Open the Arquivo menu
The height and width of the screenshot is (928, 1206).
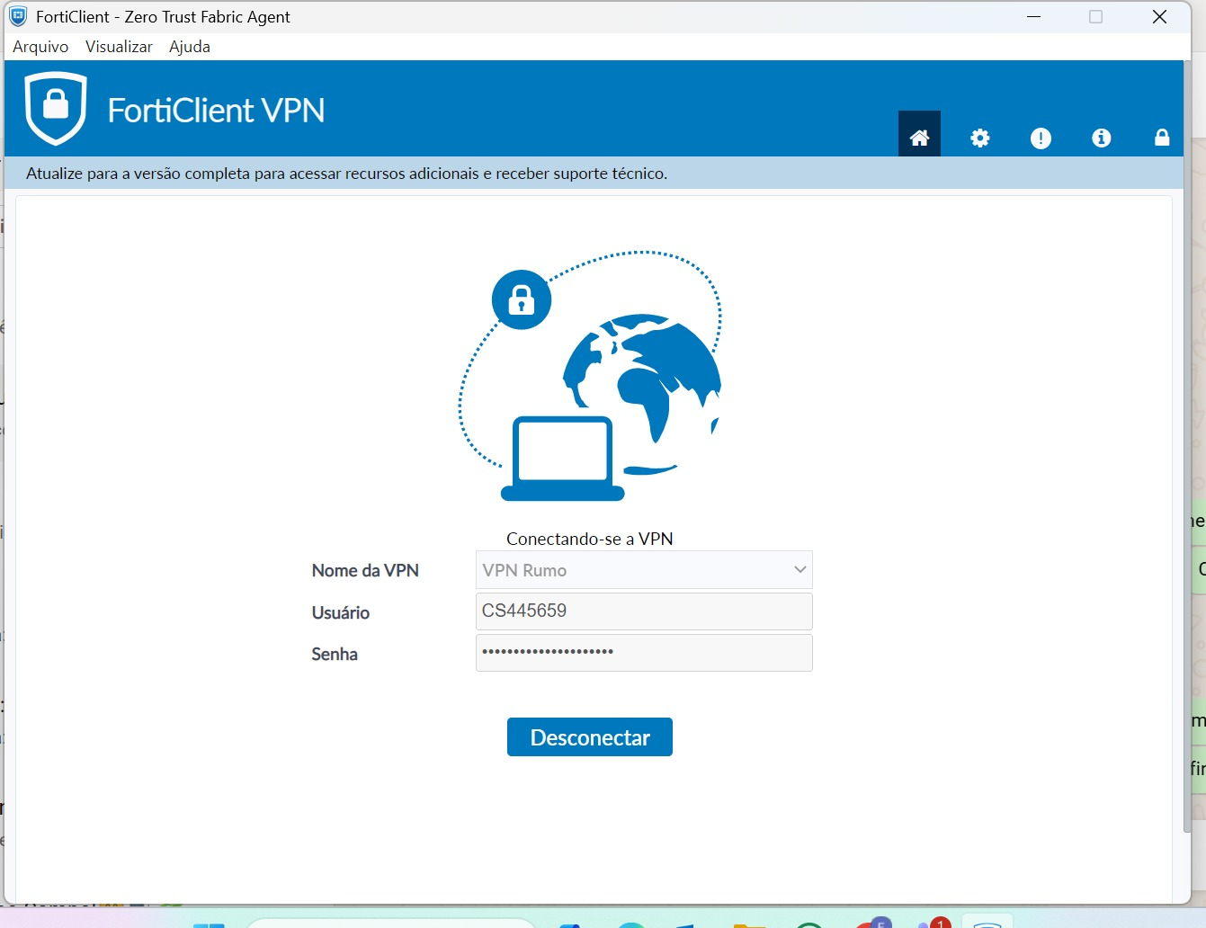click(40, 47)
